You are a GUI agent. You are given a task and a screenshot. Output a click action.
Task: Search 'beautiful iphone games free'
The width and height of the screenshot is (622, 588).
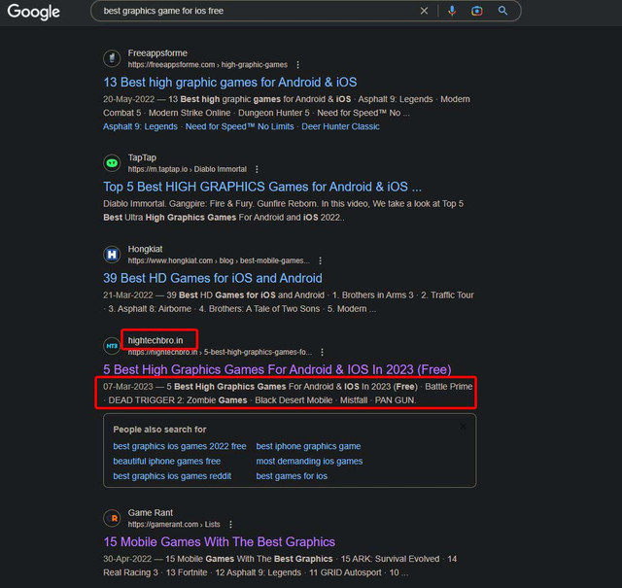pyautogui.click(x=167, y=461)
